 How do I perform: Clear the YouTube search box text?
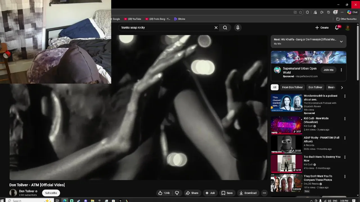tap(216, 27)
